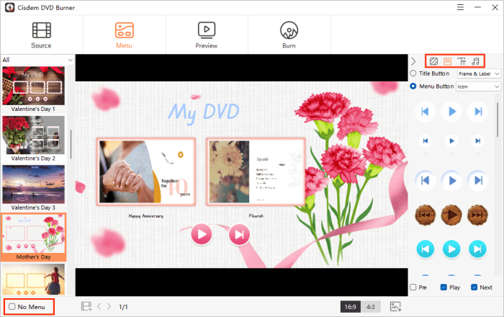Open the background settings icon
Screen dimensions: 504x317
point(433,61)
